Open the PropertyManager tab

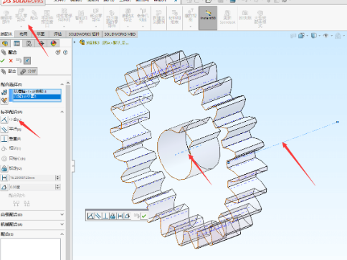(16, 43)
